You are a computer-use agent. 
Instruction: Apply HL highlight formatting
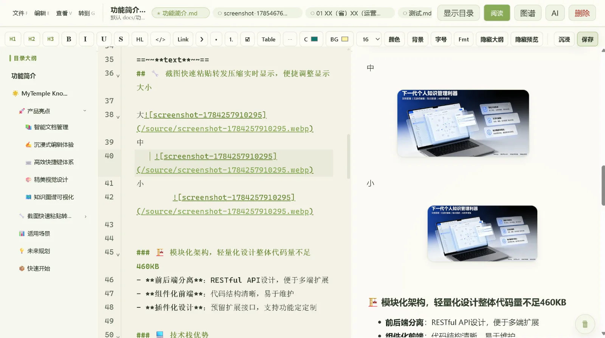[x=140, y=39]
